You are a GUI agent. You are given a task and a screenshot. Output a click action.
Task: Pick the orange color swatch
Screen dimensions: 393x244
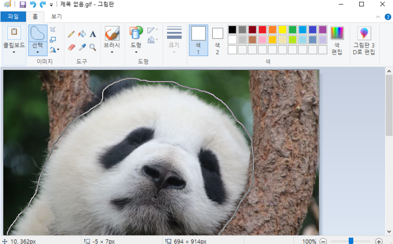[273, 29]
